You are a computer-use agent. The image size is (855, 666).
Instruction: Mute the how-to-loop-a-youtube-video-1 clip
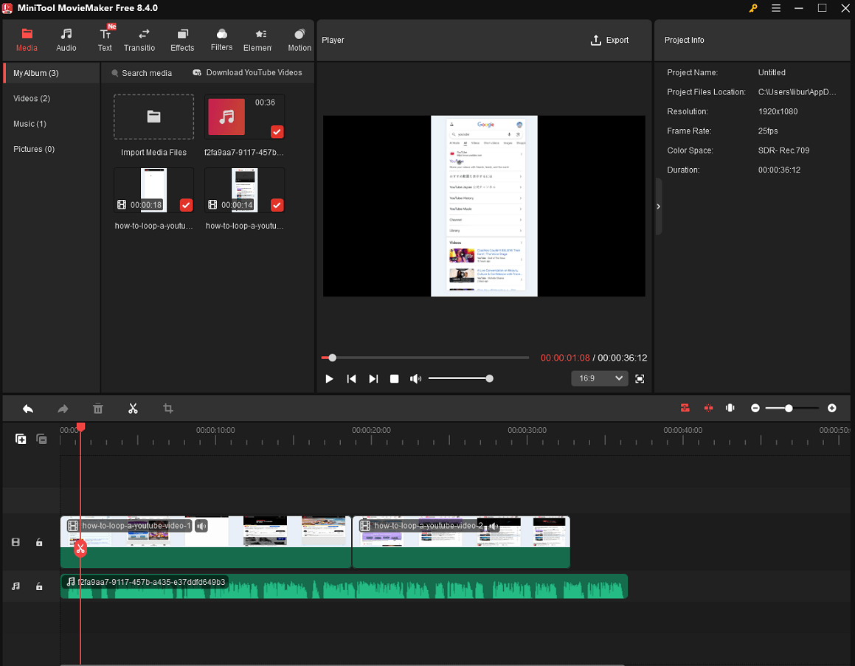[x=201, y=526]
